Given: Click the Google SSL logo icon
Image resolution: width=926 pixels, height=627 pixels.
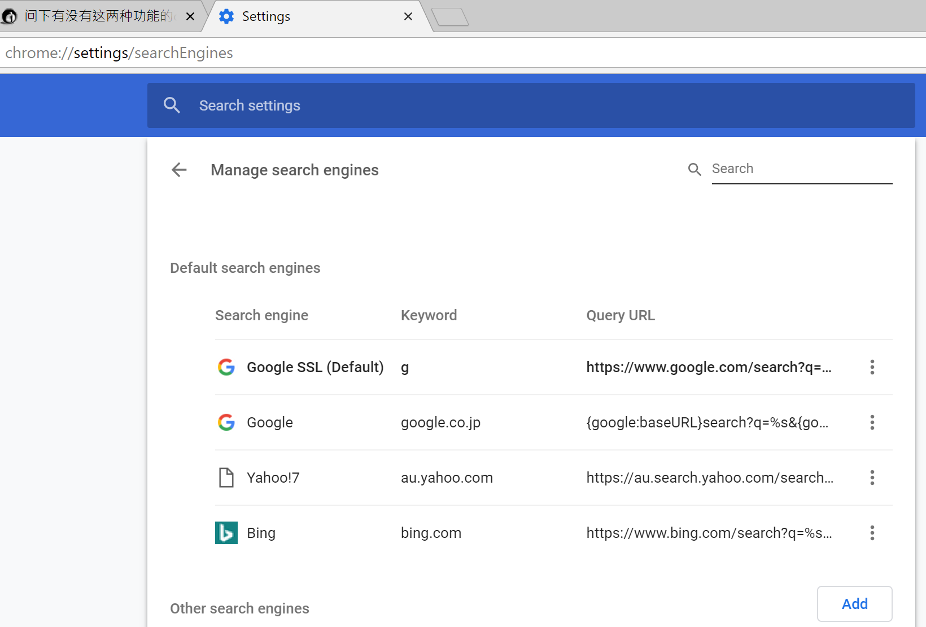Looking at the screenshot, I should 226,367.
